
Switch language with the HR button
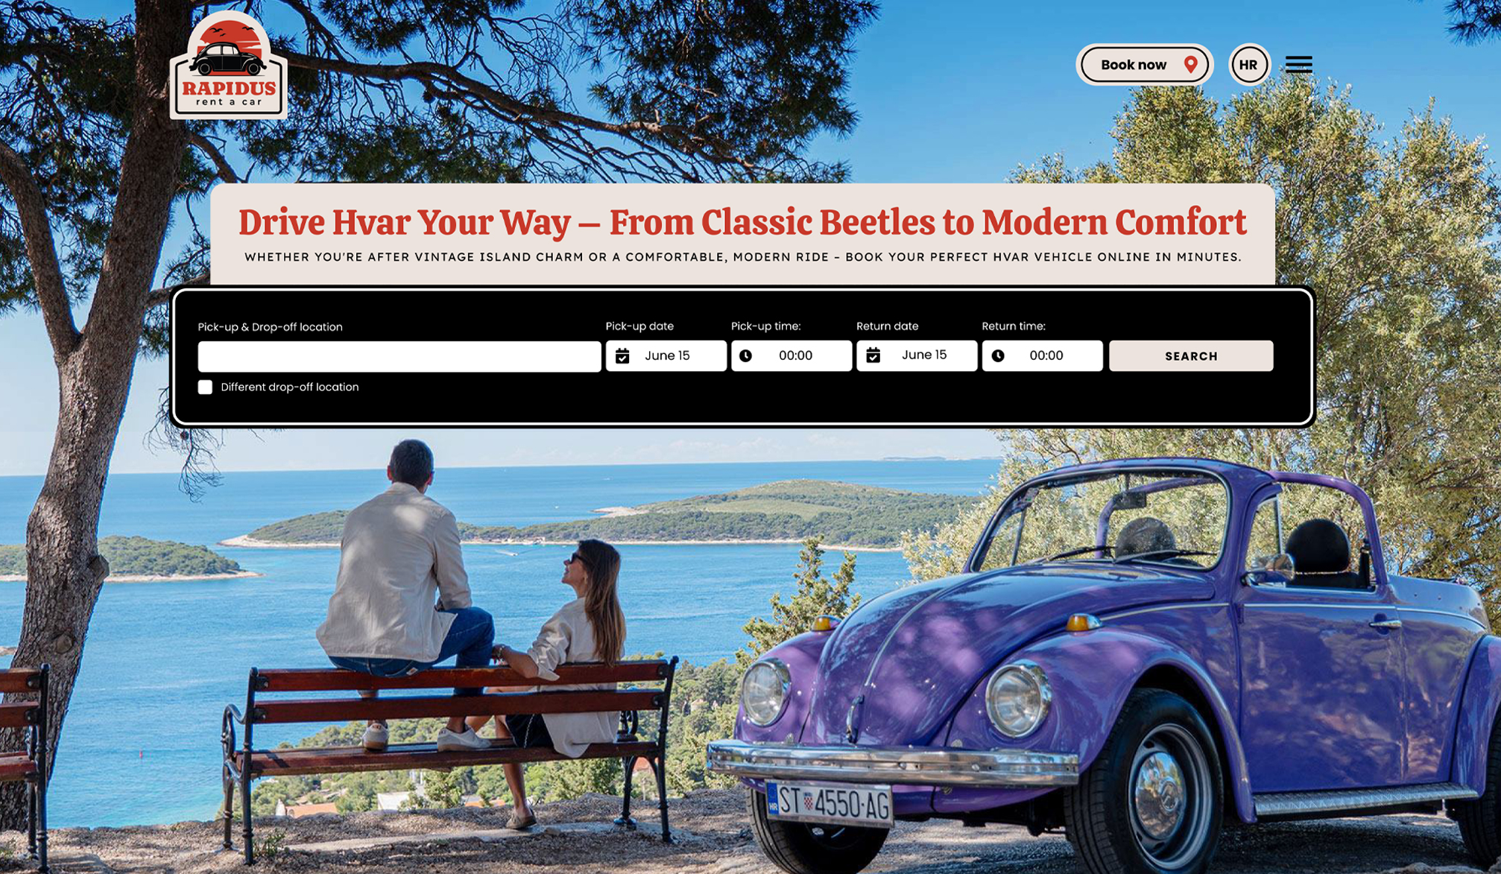(1248, 65)
